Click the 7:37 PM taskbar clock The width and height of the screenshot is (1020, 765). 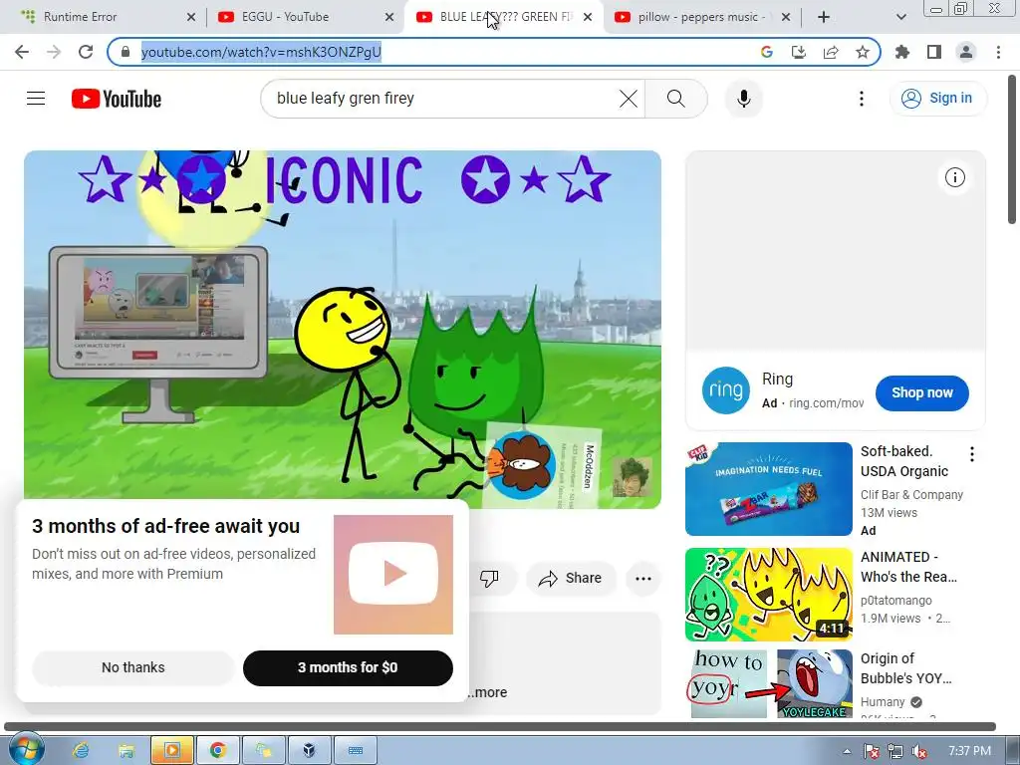coord(969,751)
